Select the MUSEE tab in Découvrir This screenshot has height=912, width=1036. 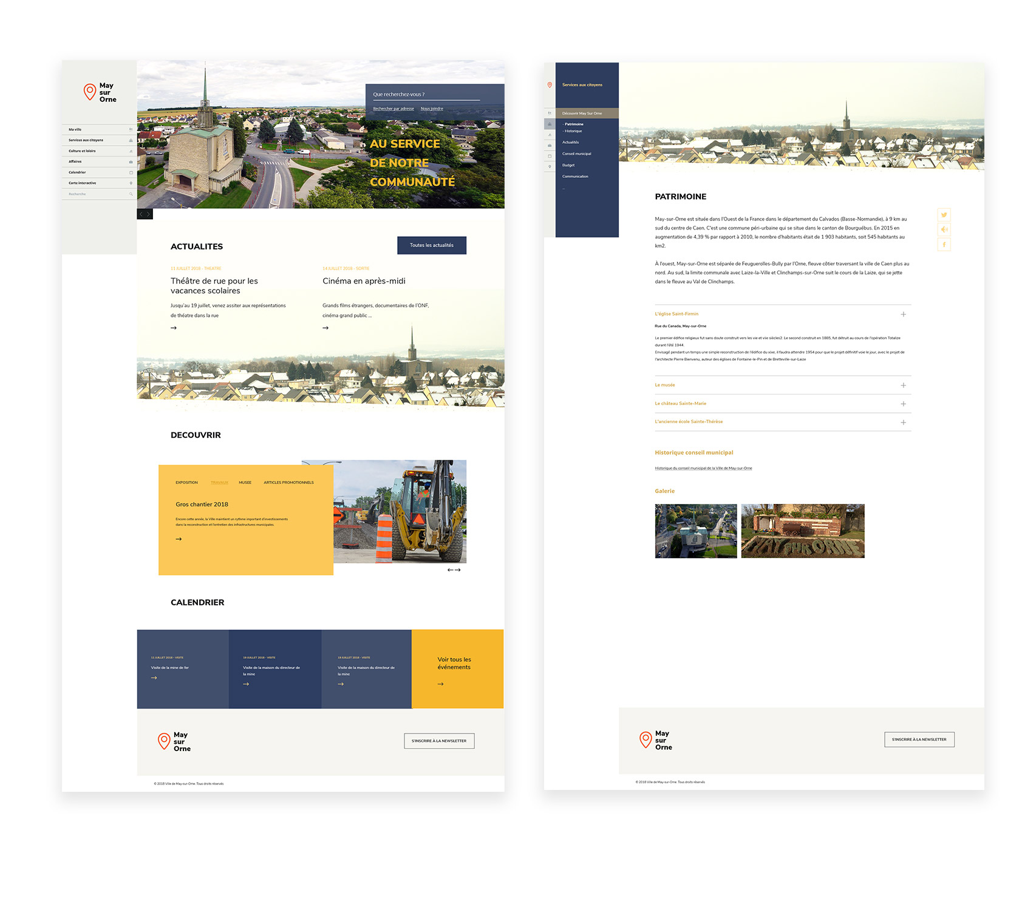pos(245,483)
